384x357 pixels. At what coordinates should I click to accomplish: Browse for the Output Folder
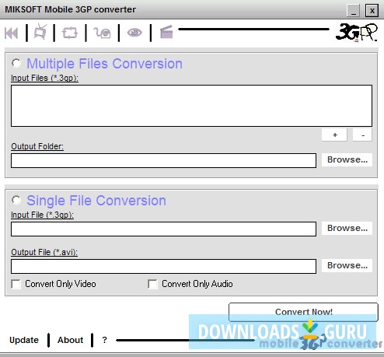(347, 159)
